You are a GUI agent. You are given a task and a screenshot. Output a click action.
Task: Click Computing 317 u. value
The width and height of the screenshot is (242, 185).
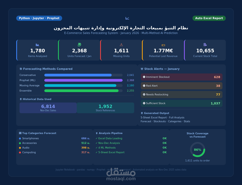click(86, 152)
